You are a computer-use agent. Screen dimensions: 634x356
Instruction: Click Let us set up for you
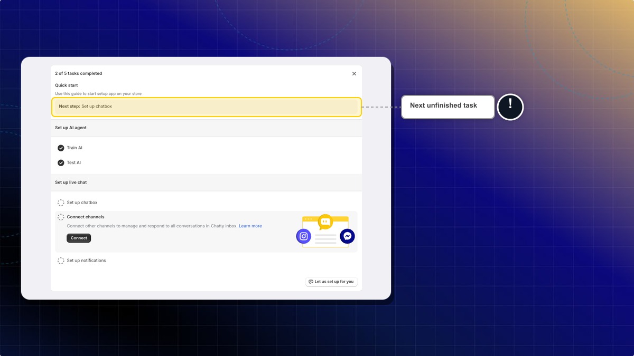(x=331, y=282)
